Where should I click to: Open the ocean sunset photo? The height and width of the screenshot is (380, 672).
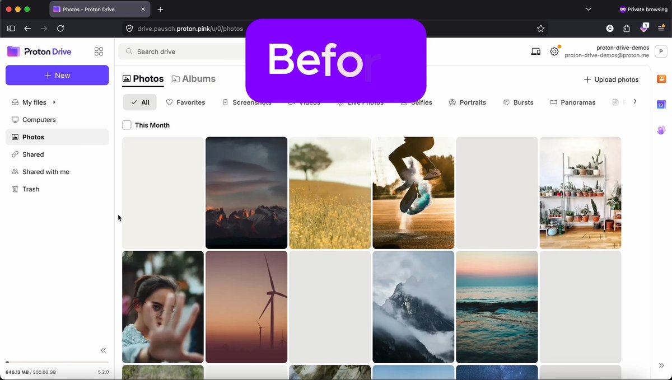pos(497,307)
